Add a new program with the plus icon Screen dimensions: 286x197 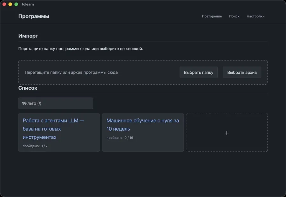coord(227,133)
